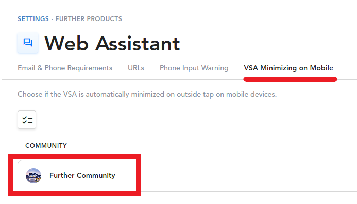Image resolution: width=357 pixels, height=204 pixels.
Task: Sort by the COMMUNITY column header
Action: (x=46, y=145)
